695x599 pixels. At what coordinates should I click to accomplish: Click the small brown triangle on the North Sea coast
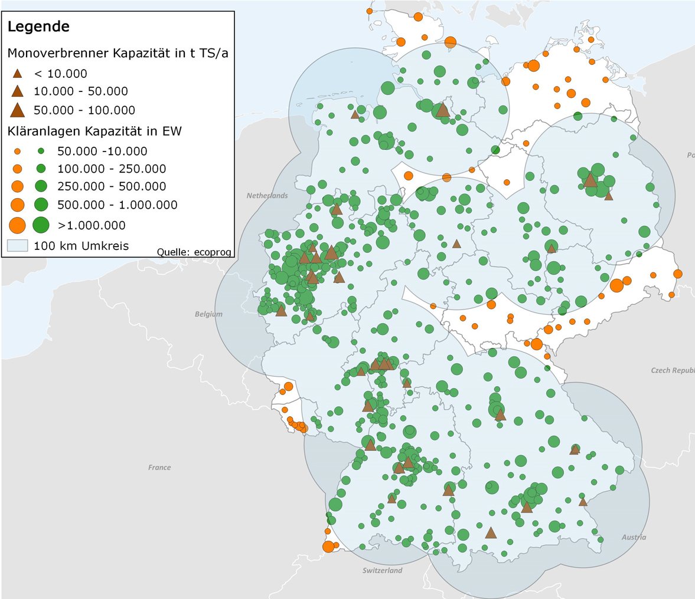355,114
